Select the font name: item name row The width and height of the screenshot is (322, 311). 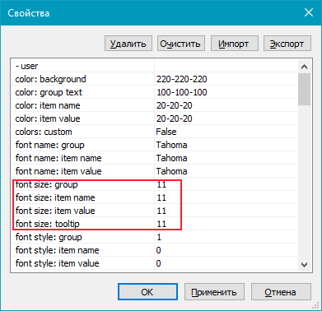[155, 158]
